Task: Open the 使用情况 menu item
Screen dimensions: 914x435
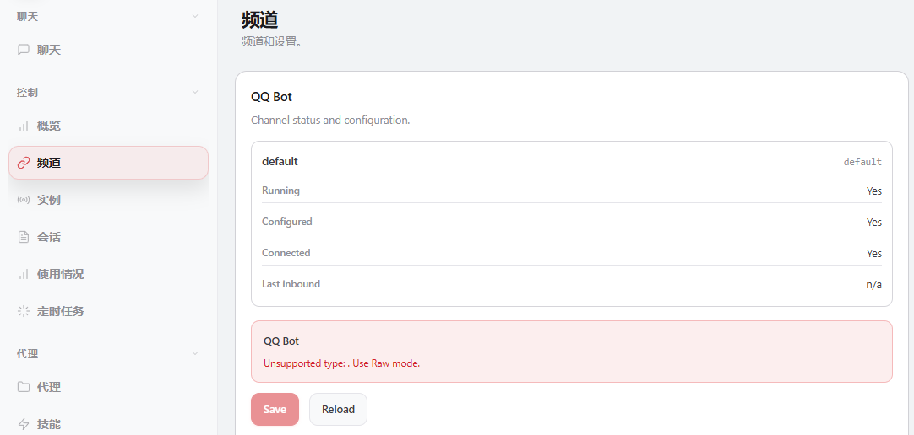Action: pos(60,274)
